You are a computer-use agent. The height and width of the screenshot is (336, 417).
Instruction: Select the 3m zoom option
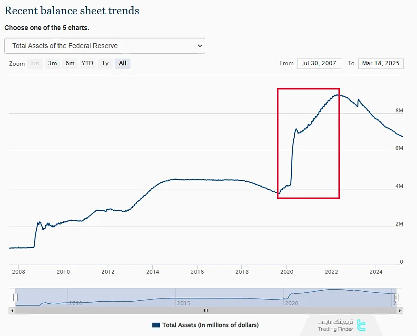(x=52, y=63)
